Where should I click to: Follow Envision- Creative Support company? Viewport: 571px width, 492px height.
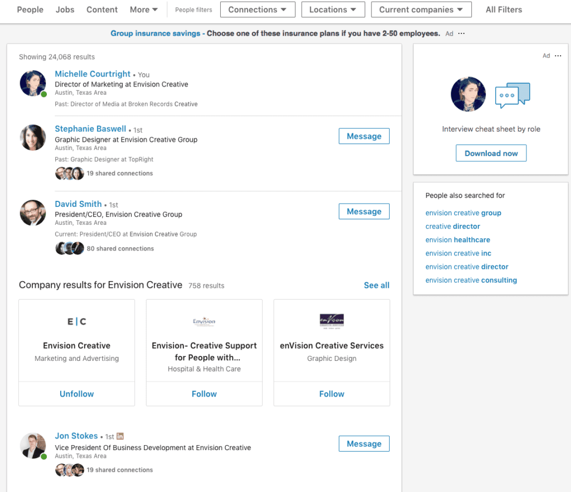point(204,394)
